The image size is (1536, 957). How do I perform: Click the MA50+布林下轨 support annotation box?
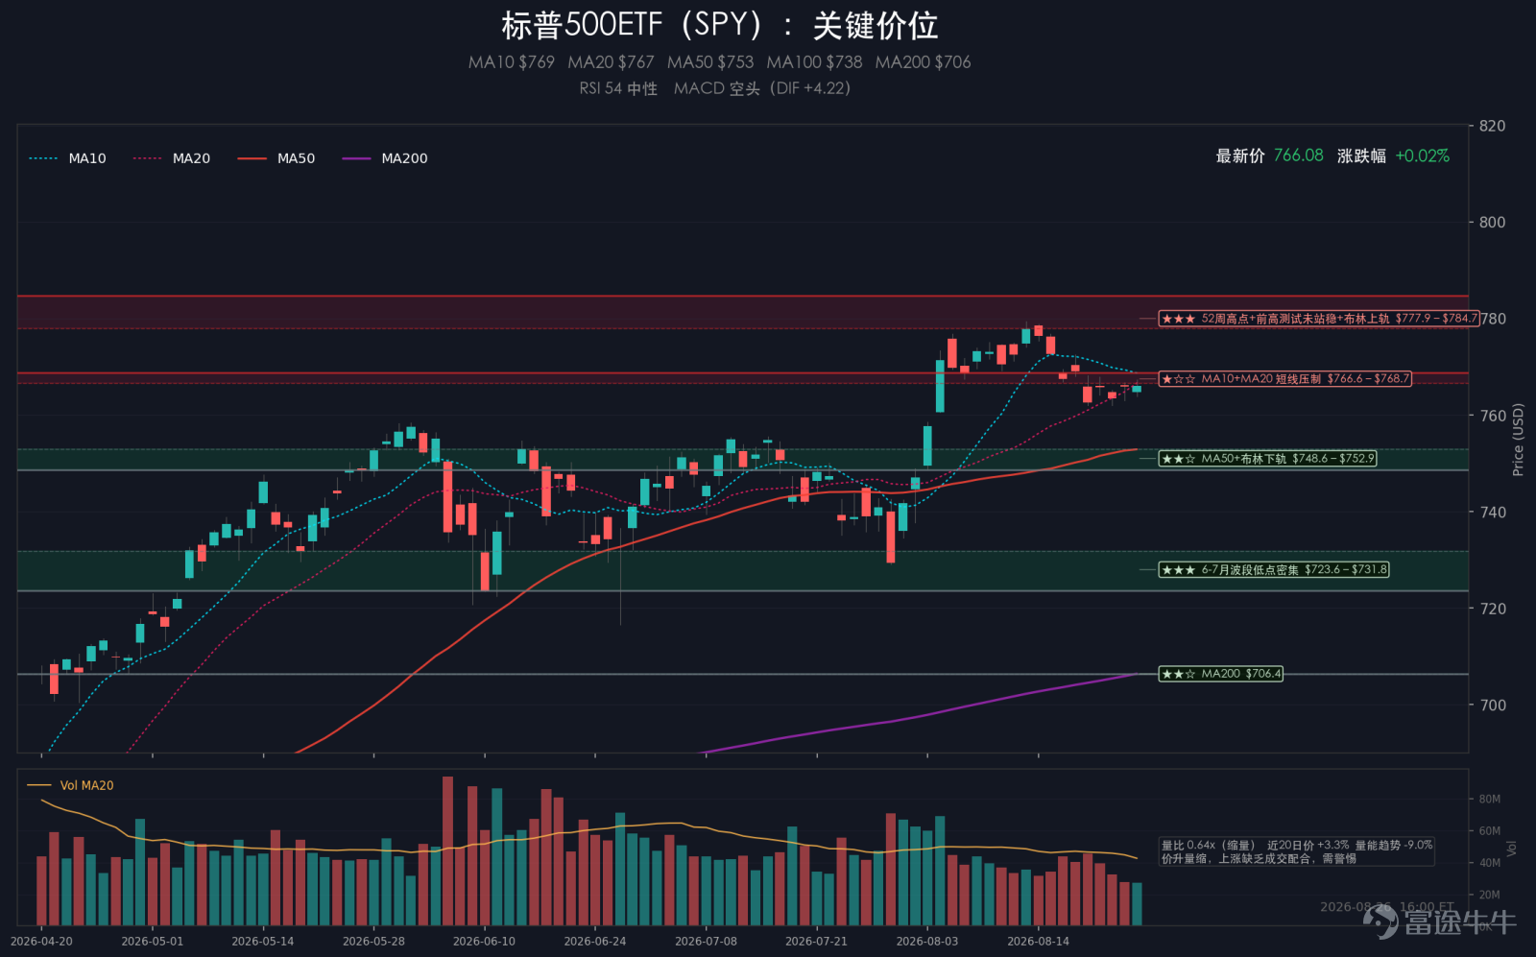1268,459
